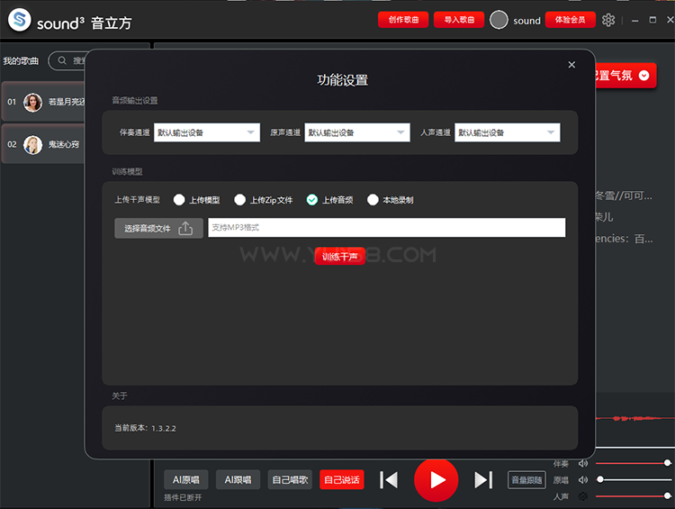Expand the 原声通道 output device dropdown

[357, 132]
